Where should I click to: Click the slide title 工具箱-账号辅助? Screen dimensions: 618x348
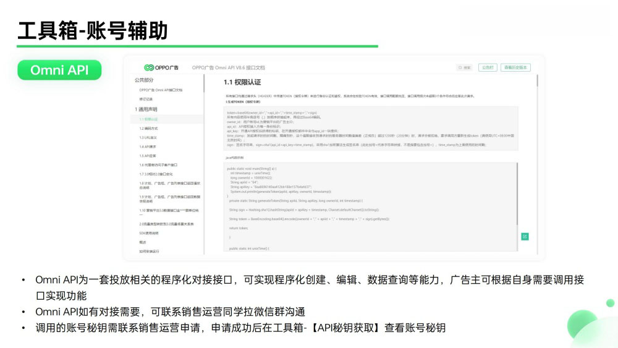[93, 31]
